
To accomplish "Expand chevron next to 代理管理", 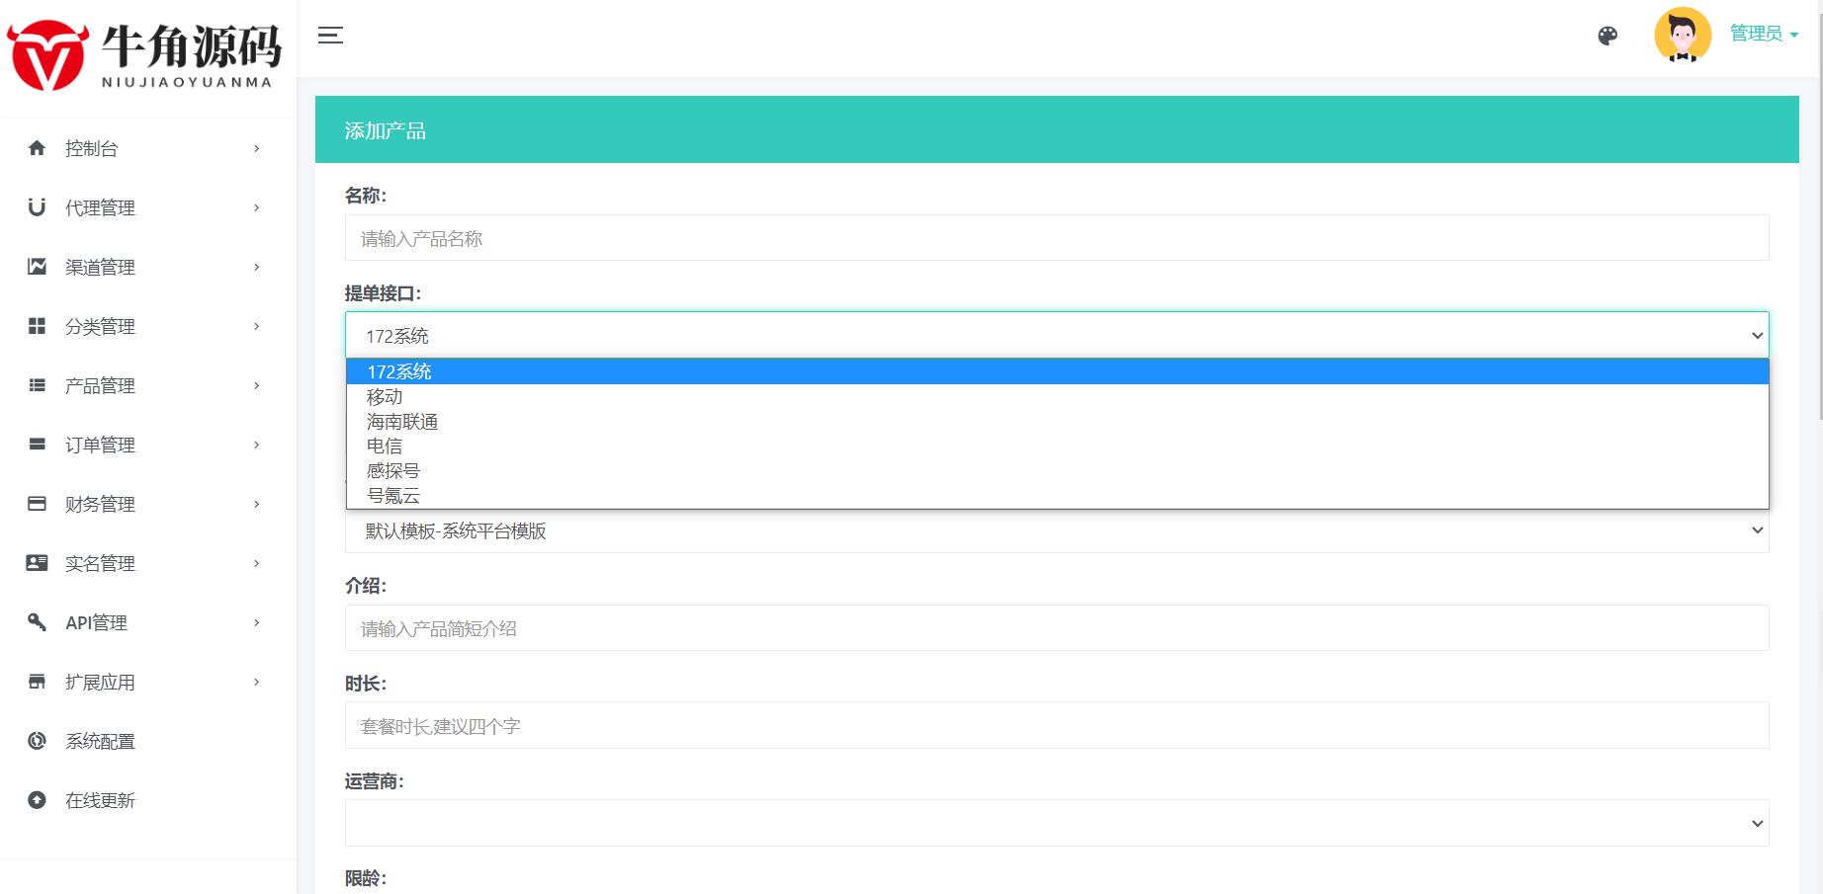I will click(x=257, y=207).
